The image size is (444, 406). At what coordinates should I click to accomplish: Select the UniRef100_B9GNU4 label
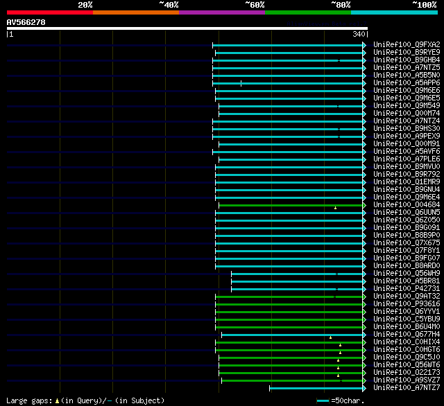coord(407,190)
